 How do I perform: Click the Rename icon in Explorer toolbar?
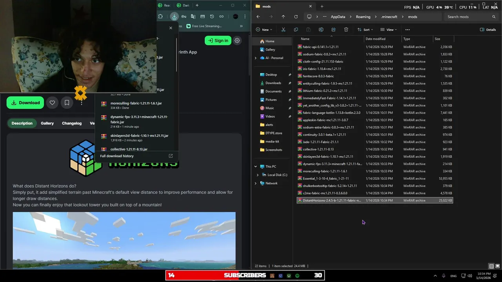(321, 29)
